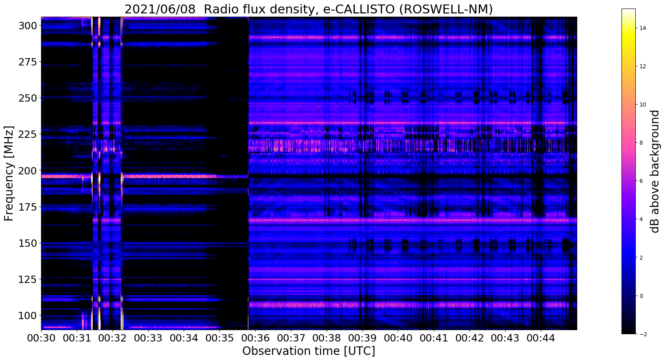Viewport: 665px width, 361px height.
Task: Click the 00:39 time tick label
Action: coord(363,338)
